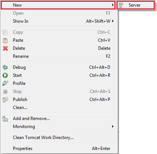The width and height of the screenshot is (157, 154).
Task: Select Paste from the context menu
Action: pyautogui.click(x=59, y=40)
